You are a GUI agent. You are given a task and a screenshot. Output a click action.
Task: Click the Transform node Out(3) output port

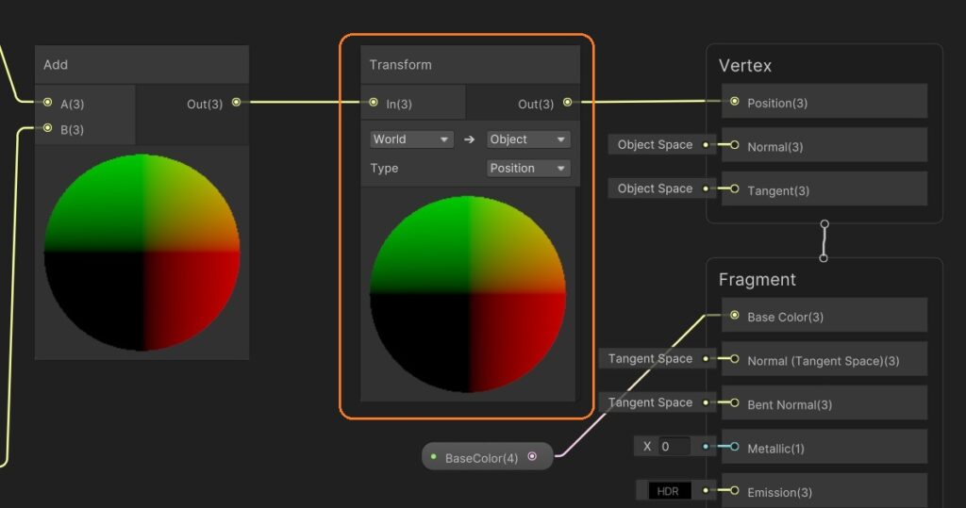tap(567, 103)
